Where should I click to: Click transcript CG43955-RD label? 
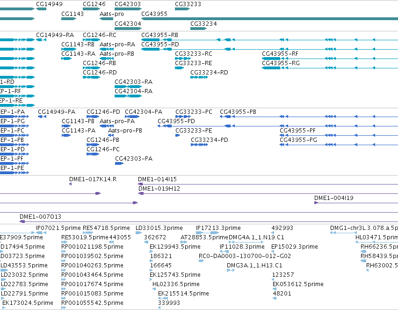[x=160, y=44]
